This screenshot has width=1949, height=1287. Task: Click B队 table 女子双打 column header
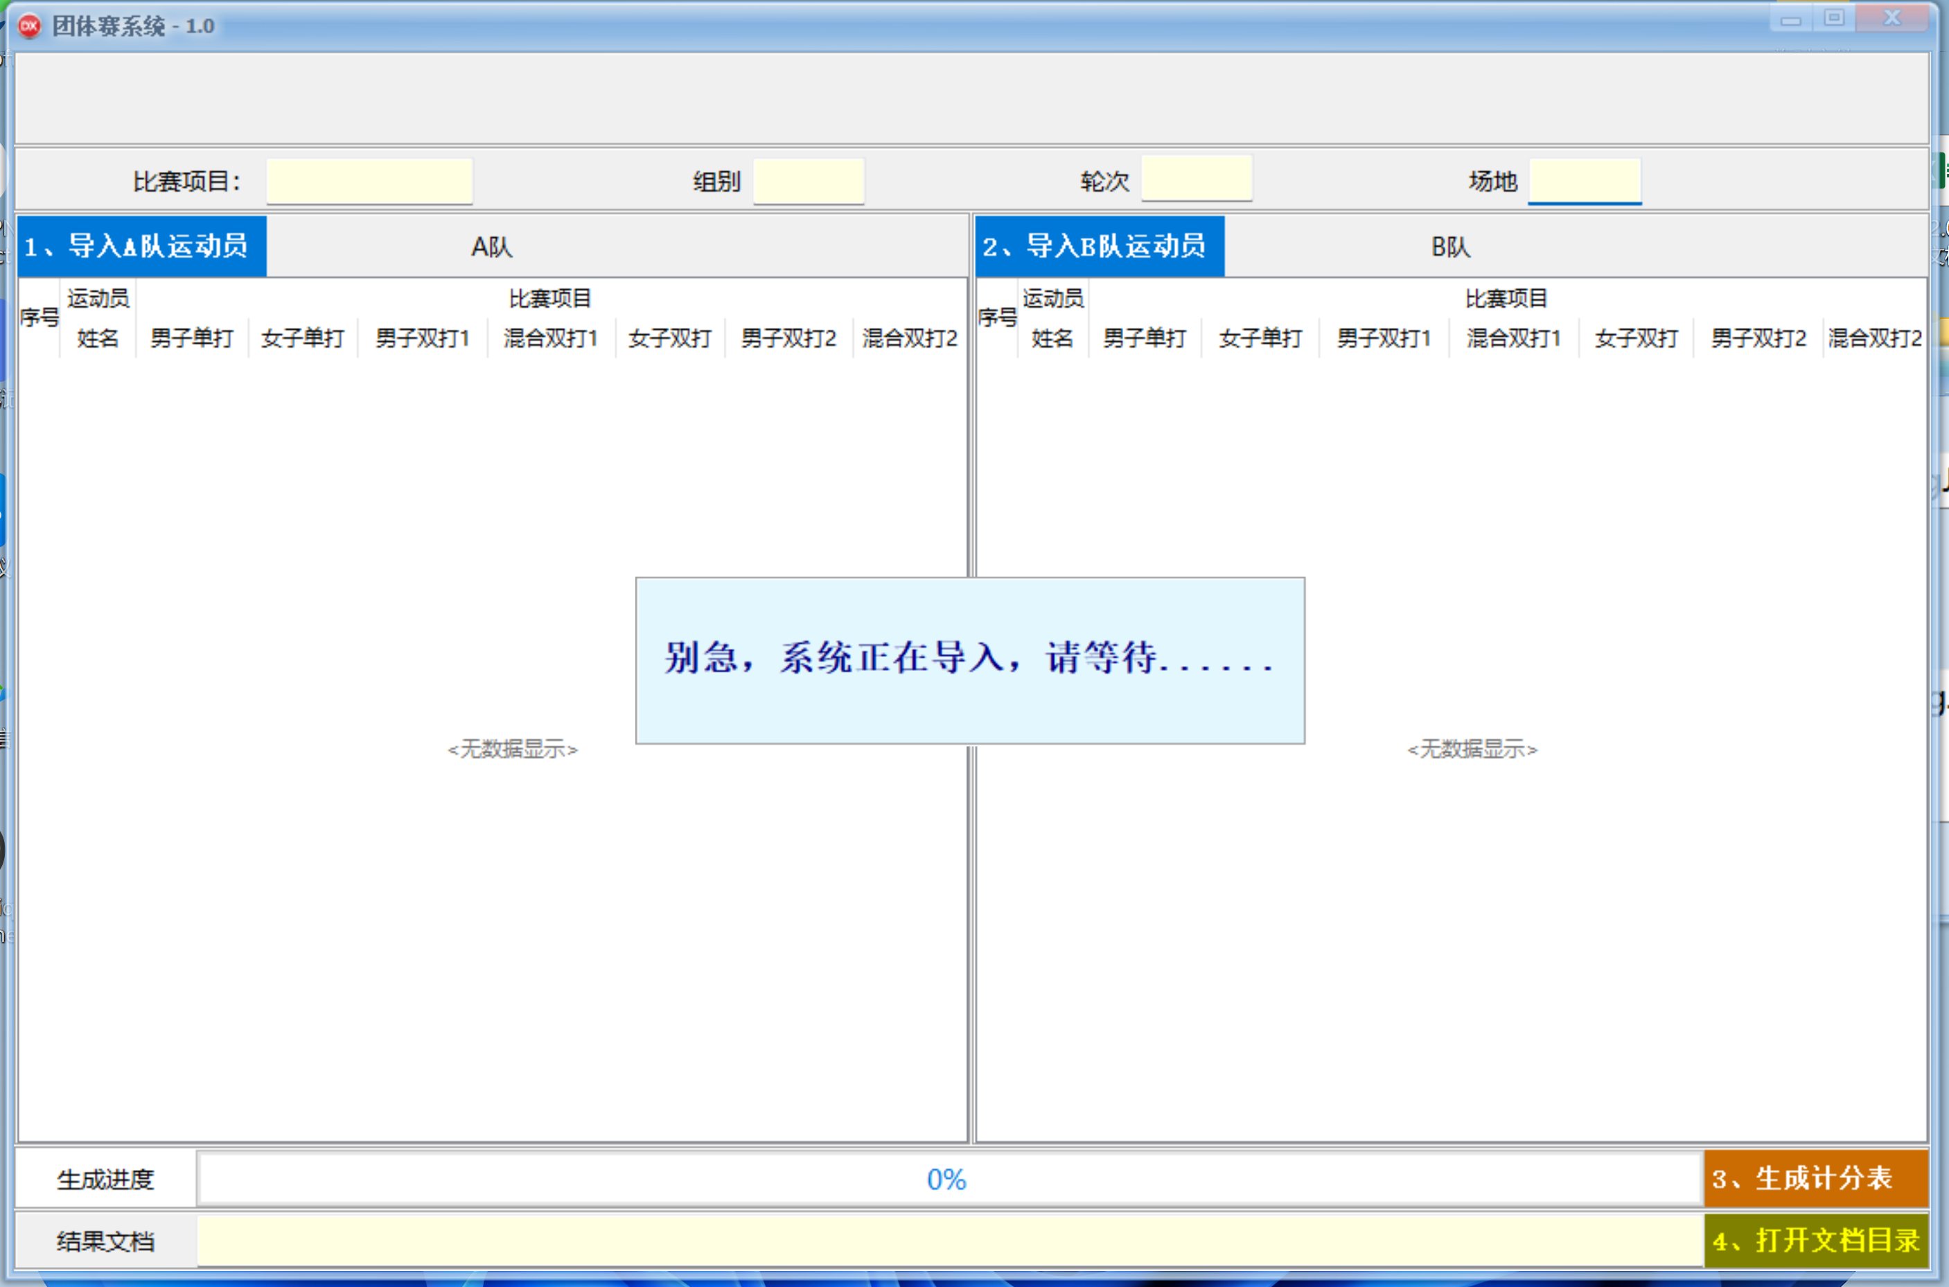[x=1637, y=338]
